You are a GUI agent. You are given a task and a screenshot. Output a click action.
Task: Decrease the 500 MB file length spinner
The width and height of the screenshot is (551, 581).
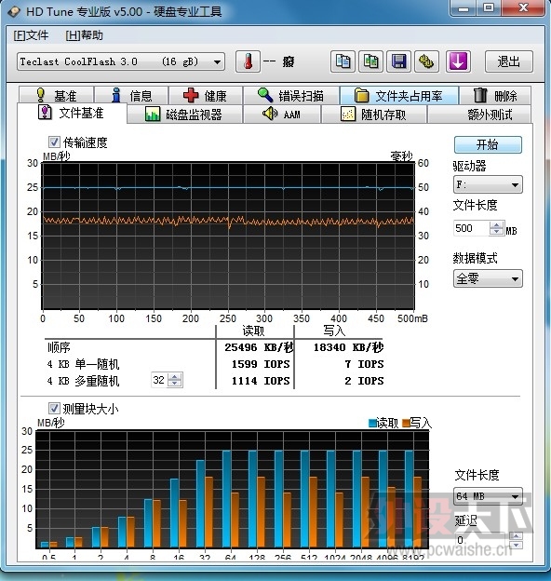496,232
